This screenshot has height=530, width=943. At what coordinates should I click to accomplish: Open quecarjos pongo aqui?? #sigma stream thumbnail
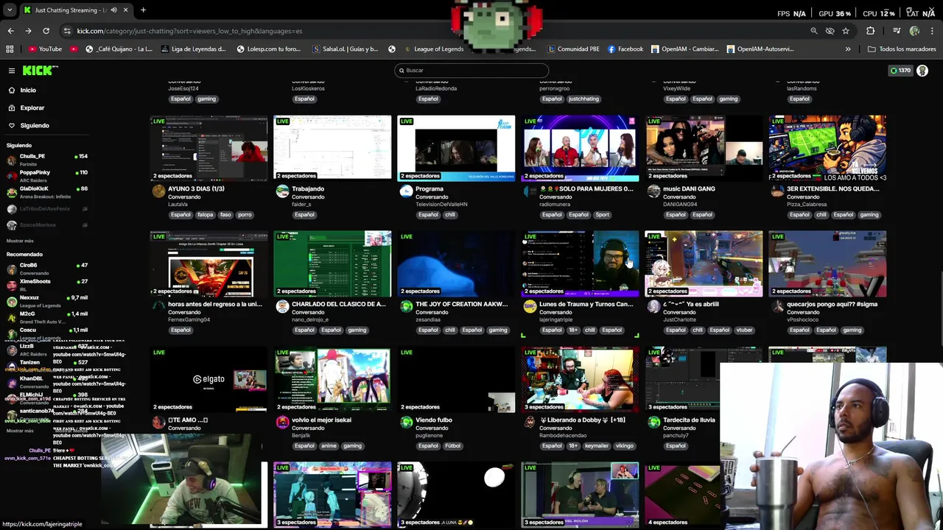pos(827,264)
